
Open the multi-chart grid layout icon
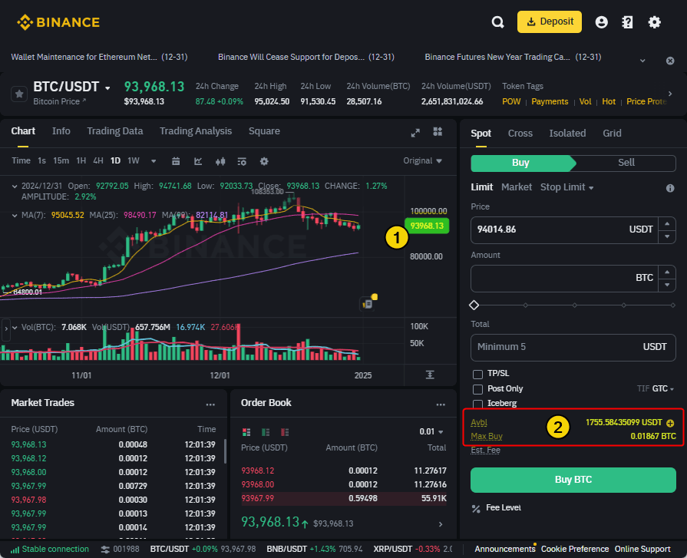(x=438, y=131)
